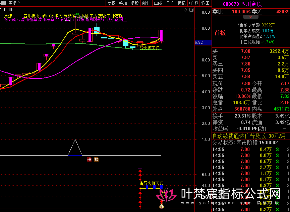Click the 最高 value 7.88 box
The width and height of the screenshot is (290, 212).
(x=285, y=90)
